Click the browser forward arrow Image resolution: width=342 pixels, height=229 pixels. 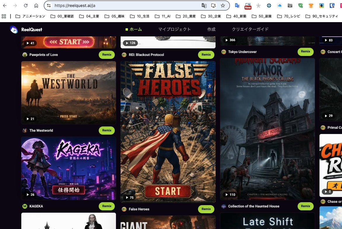(15, 6)
